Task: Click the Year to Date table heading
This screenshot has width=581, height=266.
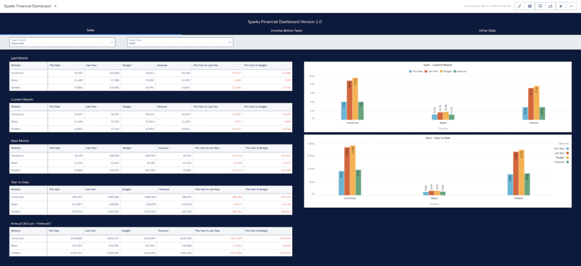Action: (x=20, y=182)
